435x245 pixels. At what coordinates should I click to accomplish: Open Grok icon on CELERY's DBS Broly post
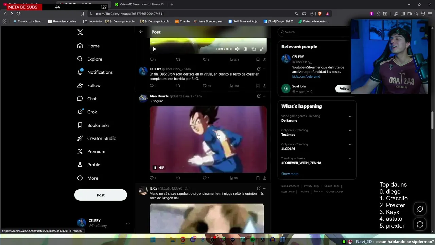(259, 69)
